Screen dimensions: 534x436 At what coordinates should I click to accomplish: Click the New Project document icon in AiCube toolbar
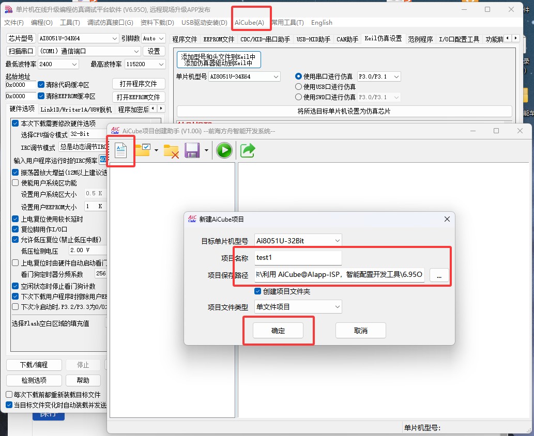(120, 150)
